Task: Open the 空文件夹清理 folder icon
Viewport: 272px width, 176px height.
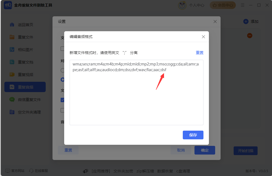Action: coord(12,112)
